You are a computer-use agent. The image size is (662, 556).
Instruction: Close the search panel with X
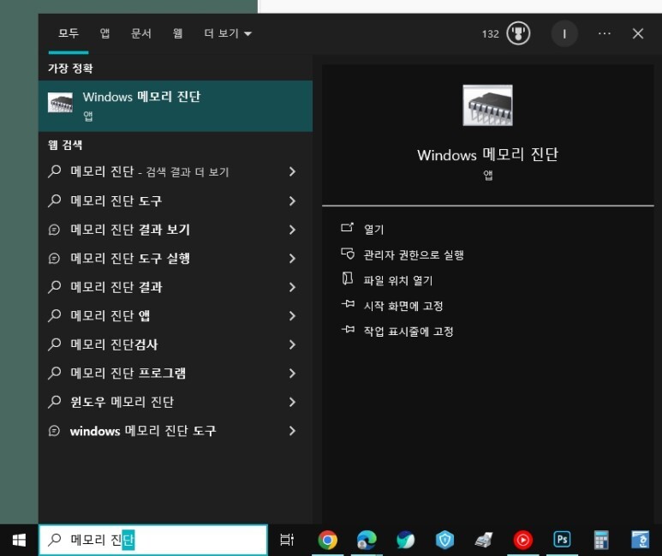point(638,33)
